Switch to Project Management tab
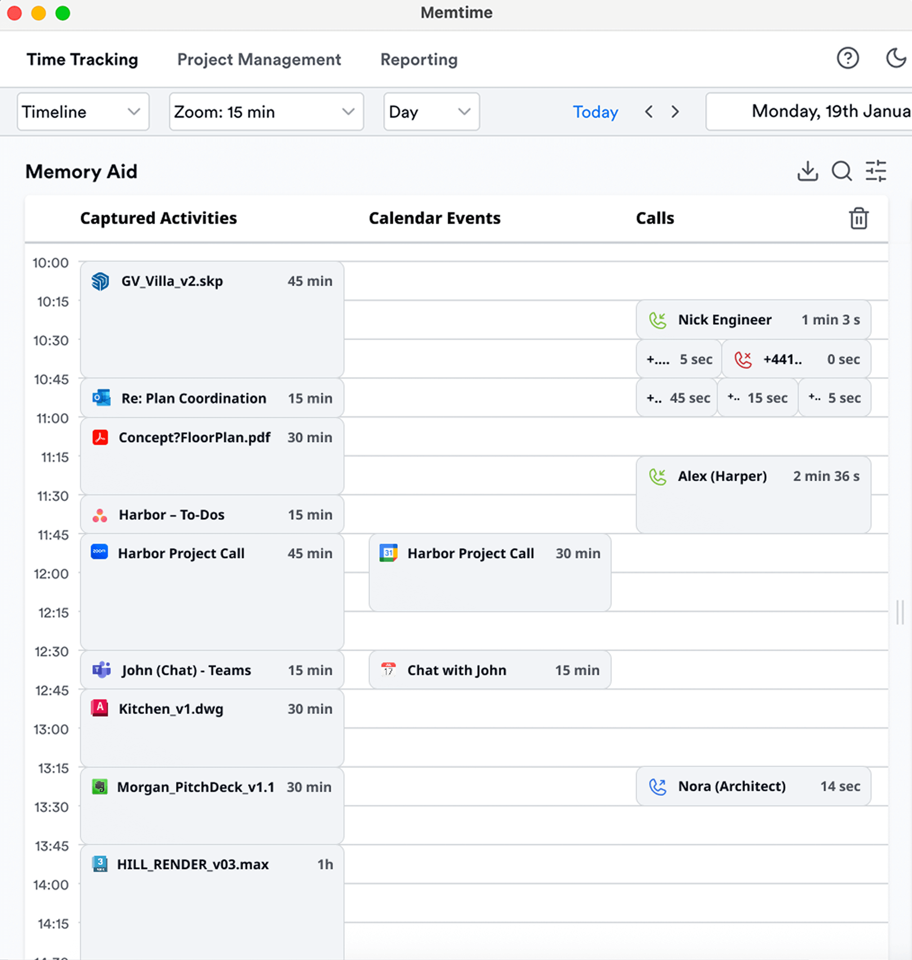This screenshot has height=960, width=912. click(259, 59)
